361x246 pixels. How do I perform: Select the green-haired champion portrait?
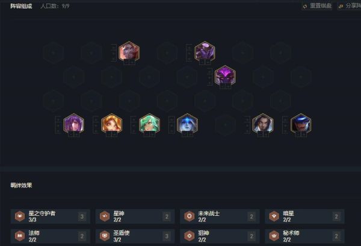point(149,124)
